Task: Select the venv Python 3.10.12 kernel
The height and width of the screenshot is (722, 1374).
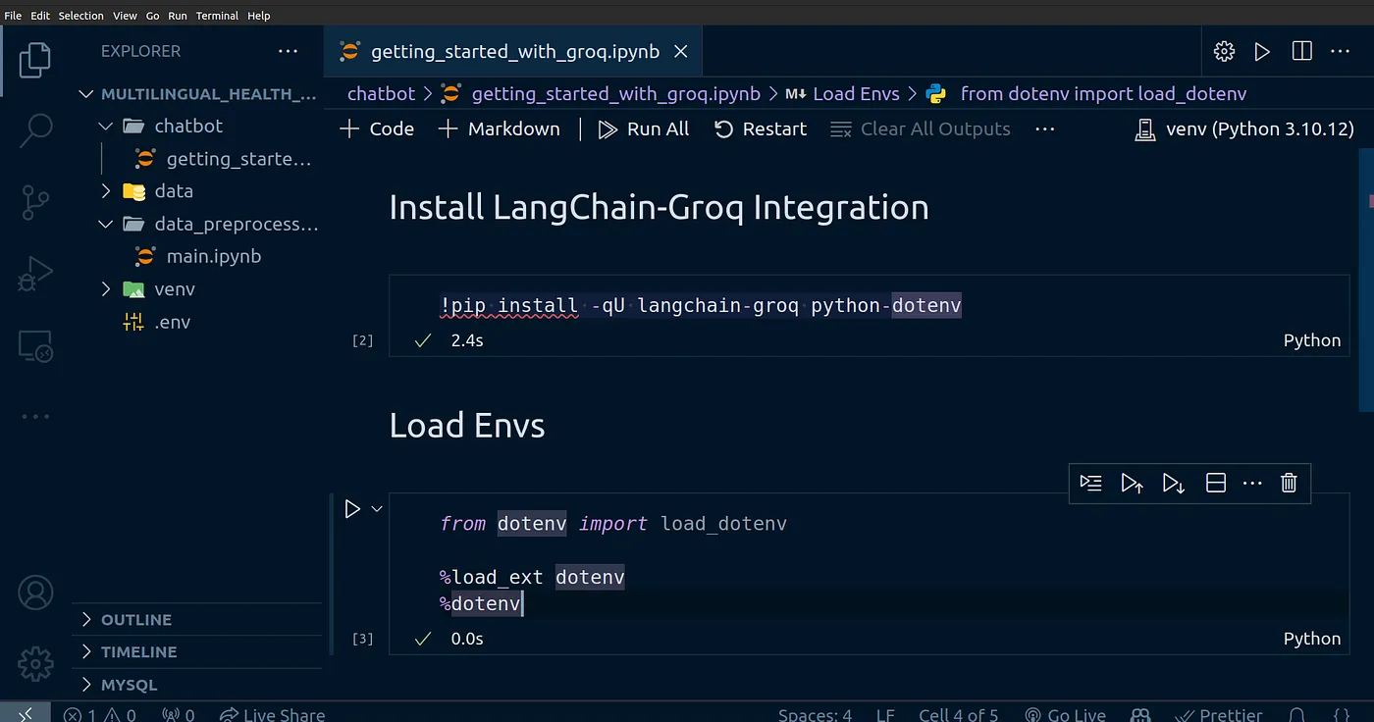Action: point(1243,129)
